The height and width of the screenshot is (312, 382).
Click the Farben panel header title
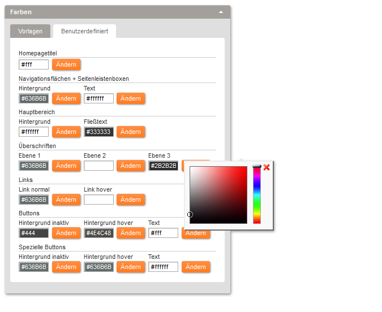coord(21,12)
